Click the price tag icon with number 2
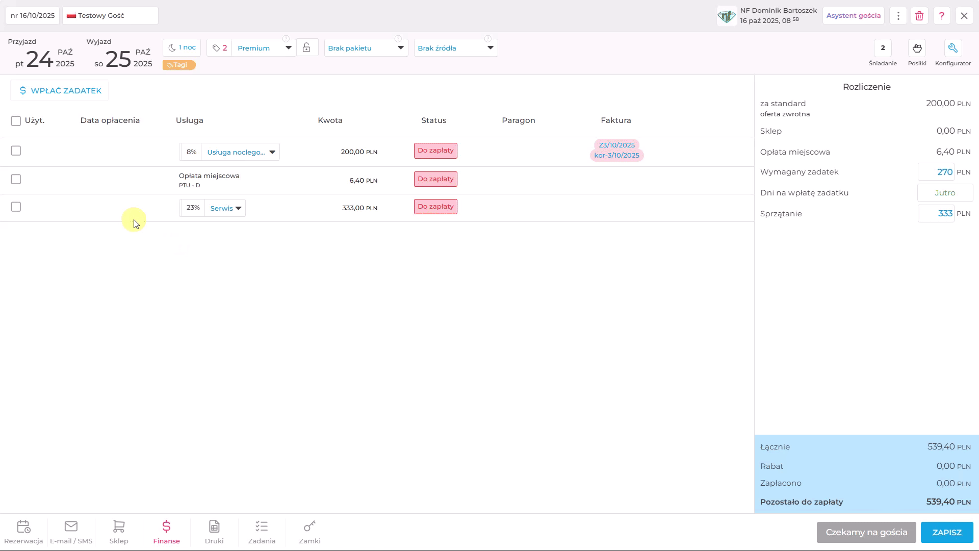 (x=220, y=48)
